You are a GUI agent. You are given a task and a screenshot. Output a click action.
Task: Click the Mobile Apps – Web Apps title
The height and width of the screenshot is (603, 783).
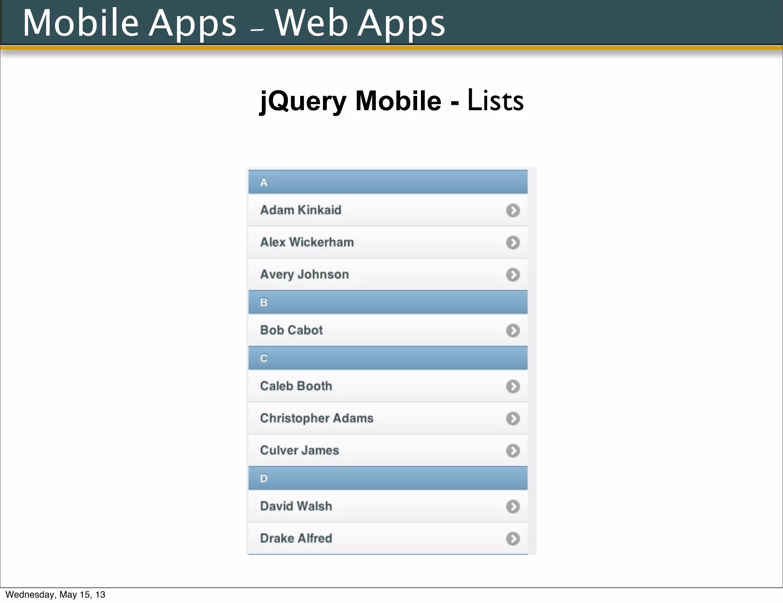tap(234, 23)
